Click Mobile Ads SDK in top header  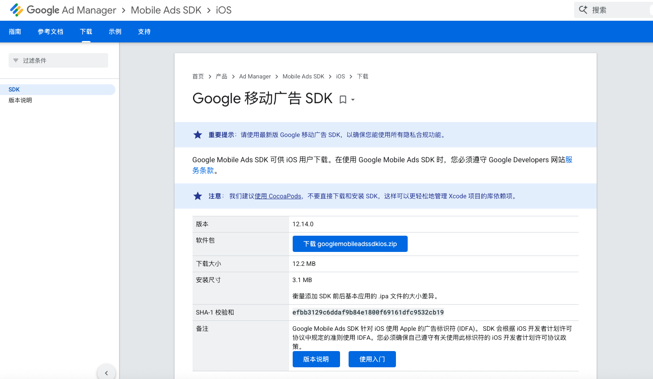[x=166, y=10]
